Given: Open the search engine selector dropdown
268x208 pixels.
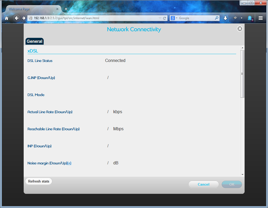Looking at the screenshot, I should coord(174,18).
